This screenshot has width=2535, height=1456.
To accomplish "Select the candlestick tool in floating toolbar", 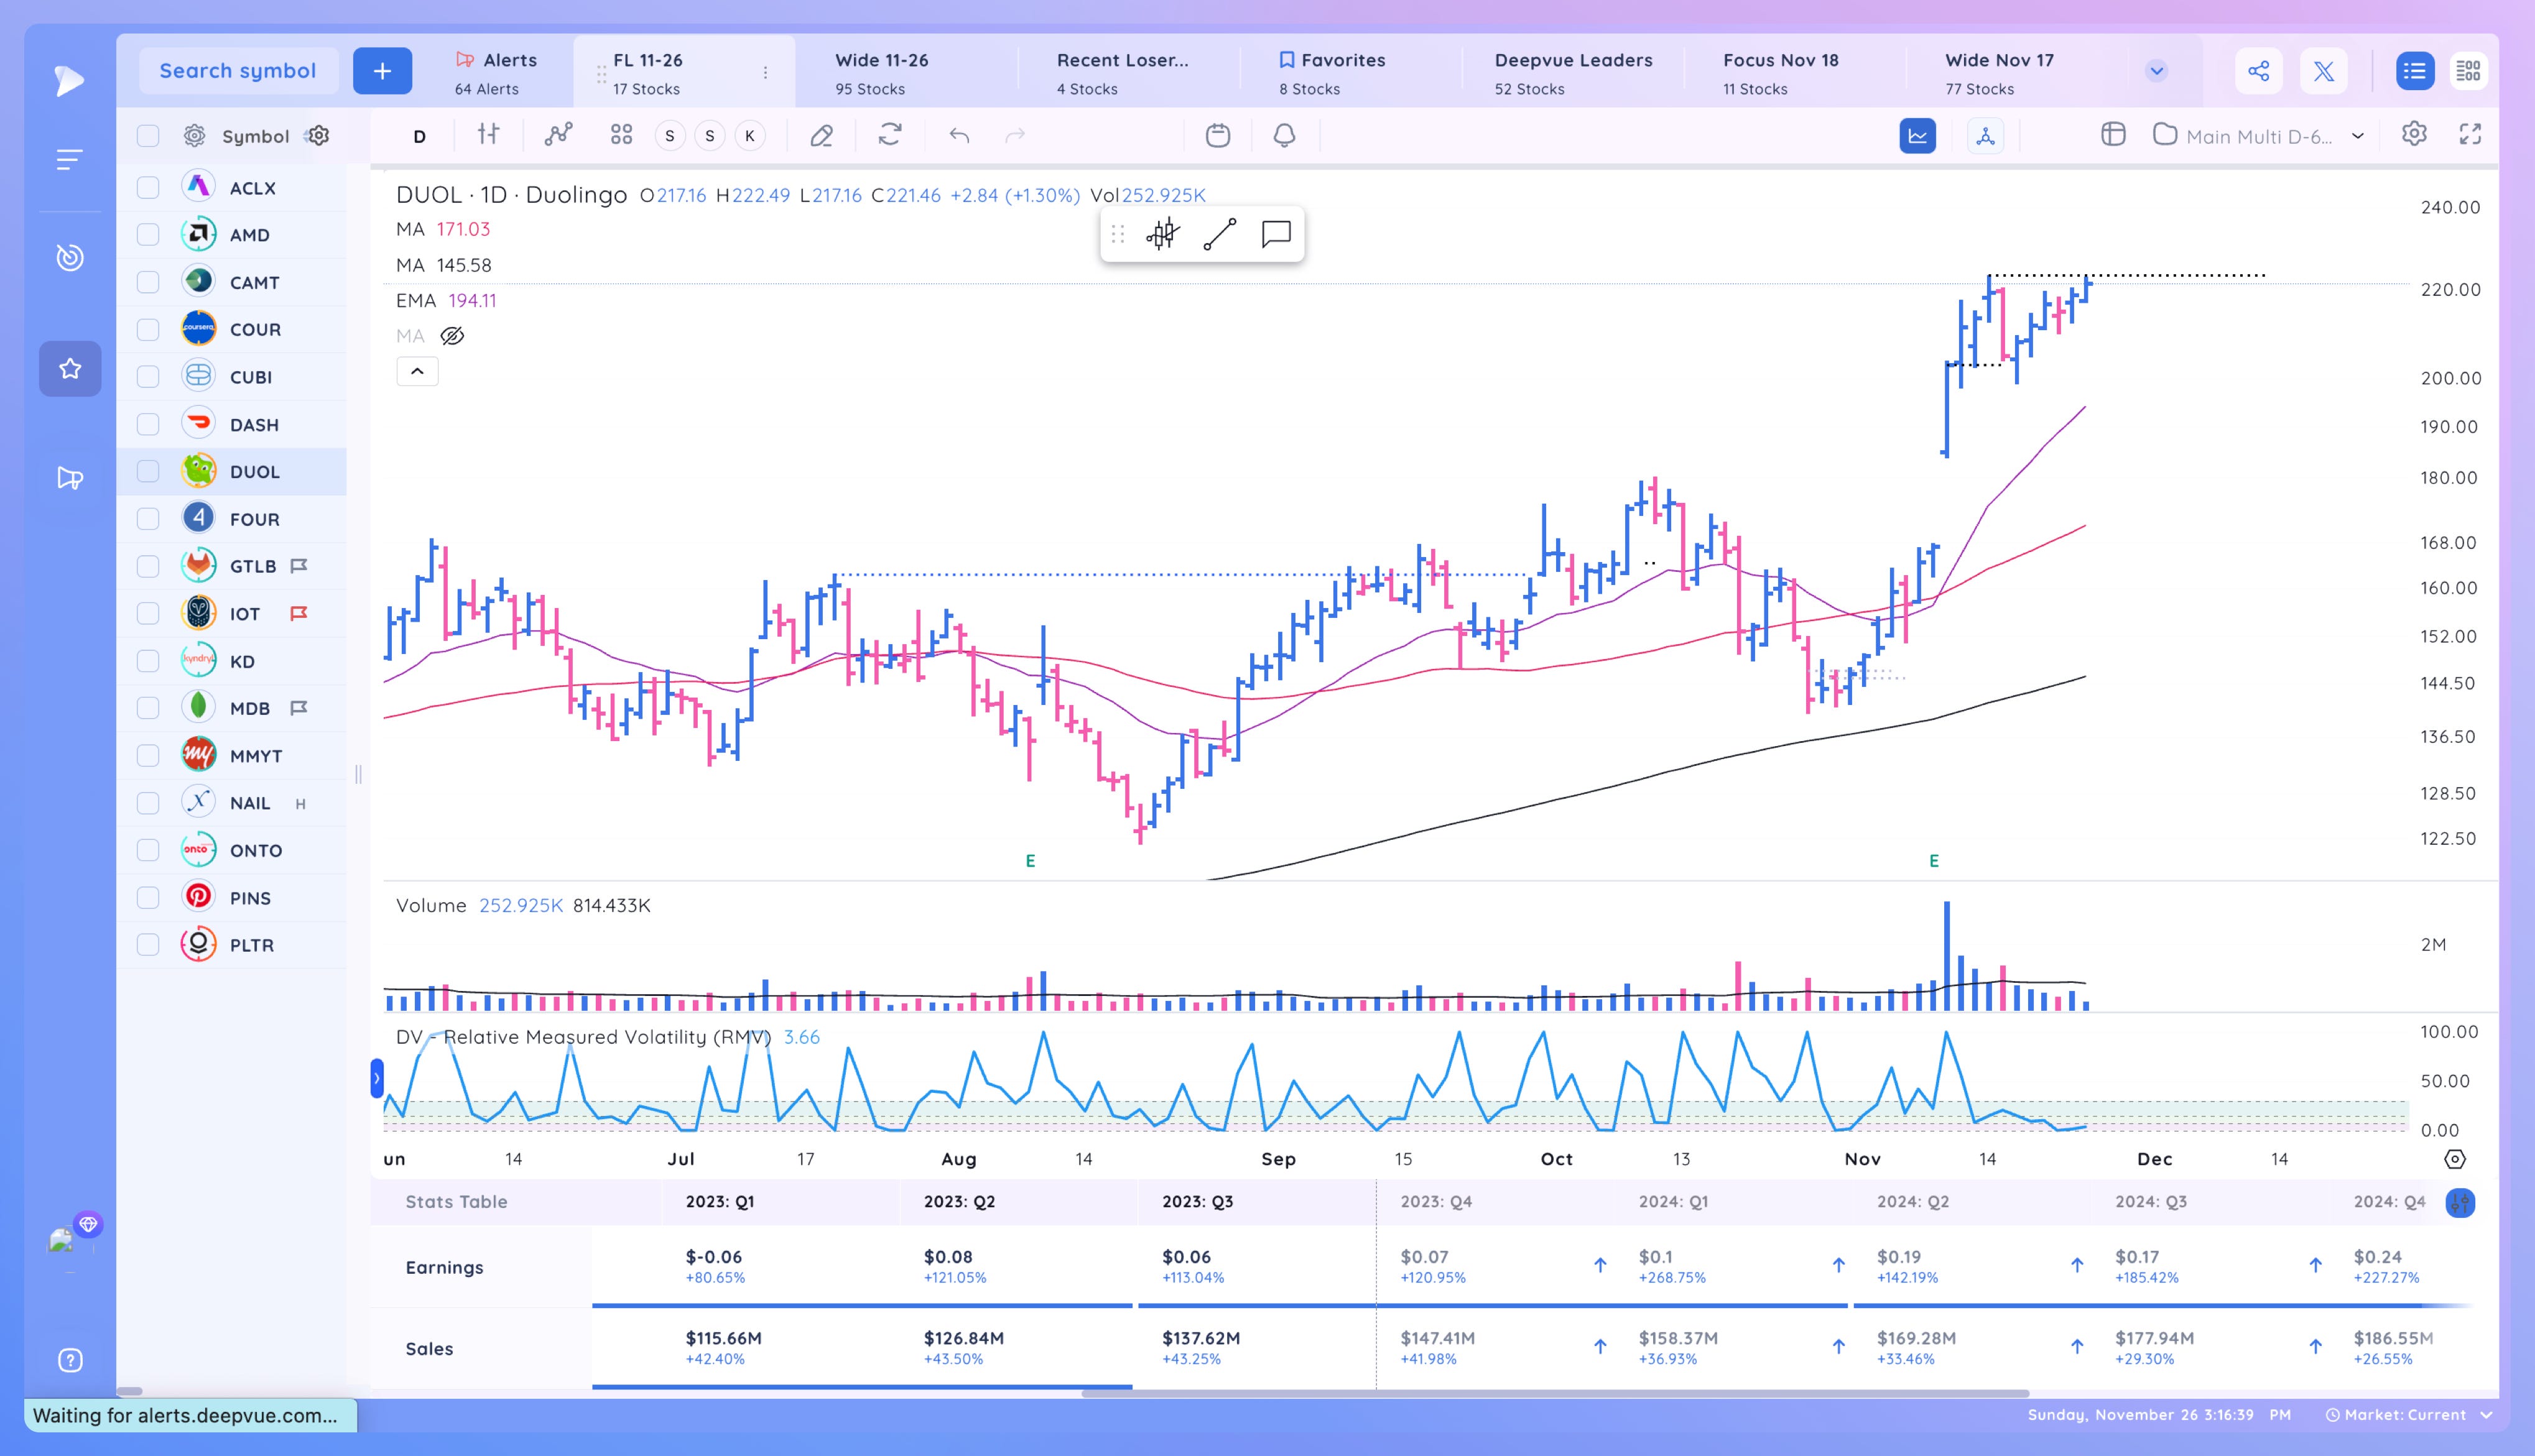I will [x=1162, y=234].
